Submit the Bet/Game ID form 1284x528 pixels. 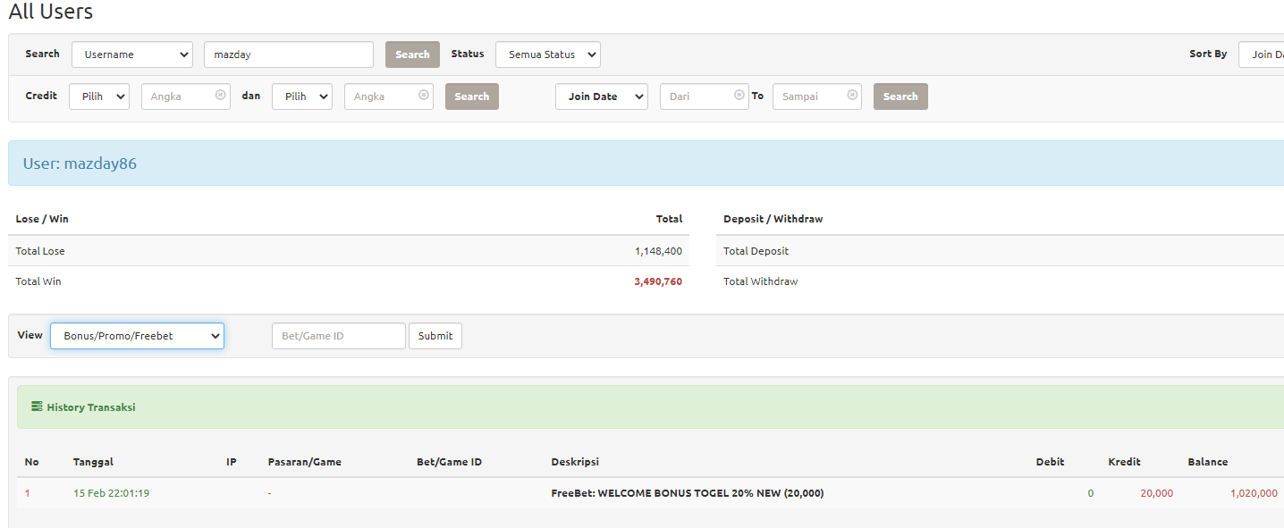[435, 336]
